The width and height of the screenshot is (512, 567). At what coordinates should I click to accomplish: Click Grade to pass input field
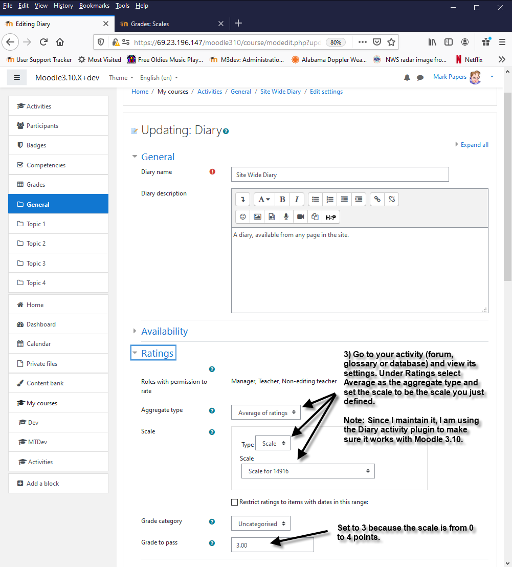pos(273,544)
